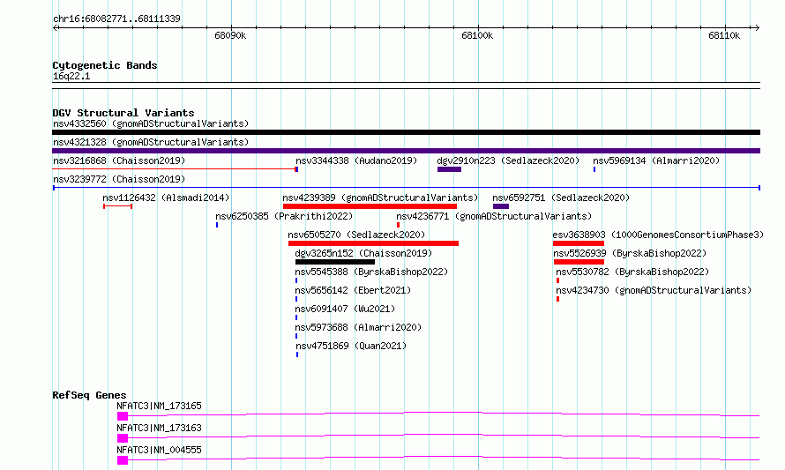Select the red nsv5526939 variant bar
This screenshot has height=470, width=785.
579,262
